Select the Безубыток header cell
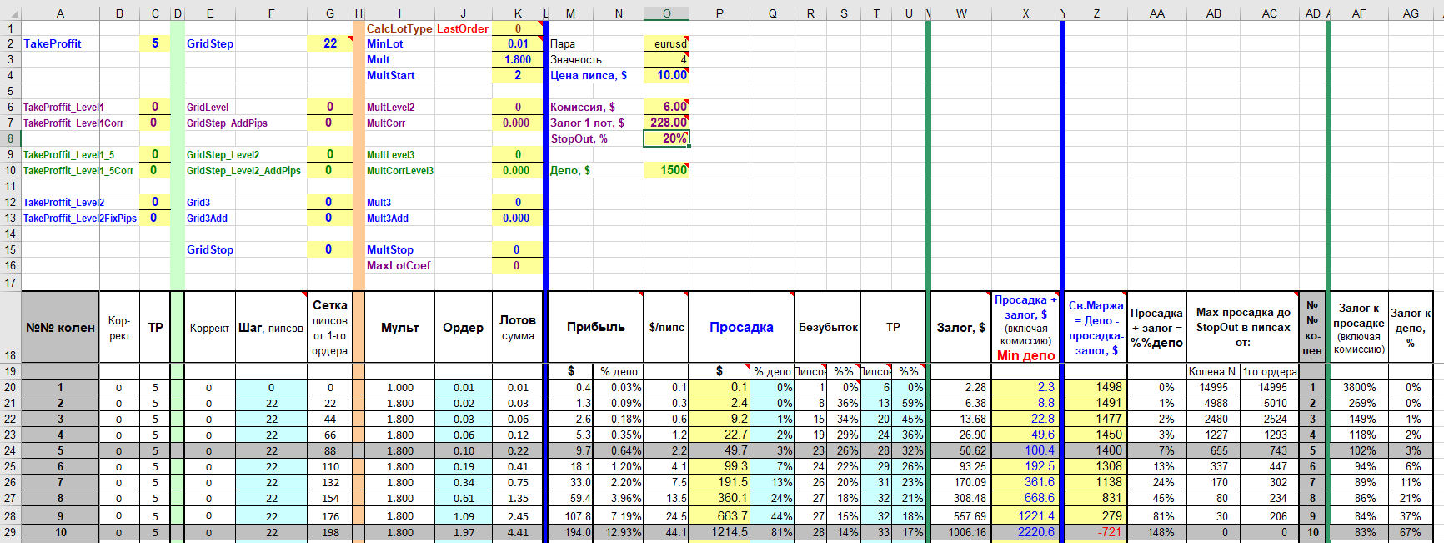Screen dimensions: 1444x543 (x=828, y=327)
